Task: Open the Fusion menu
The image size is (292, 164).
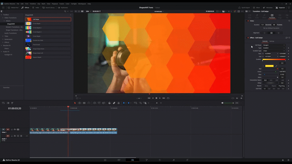Action: (x=62, y=4)
